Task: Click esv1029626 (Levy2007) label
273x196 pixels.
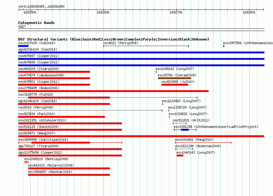Action: coord(188,114)
